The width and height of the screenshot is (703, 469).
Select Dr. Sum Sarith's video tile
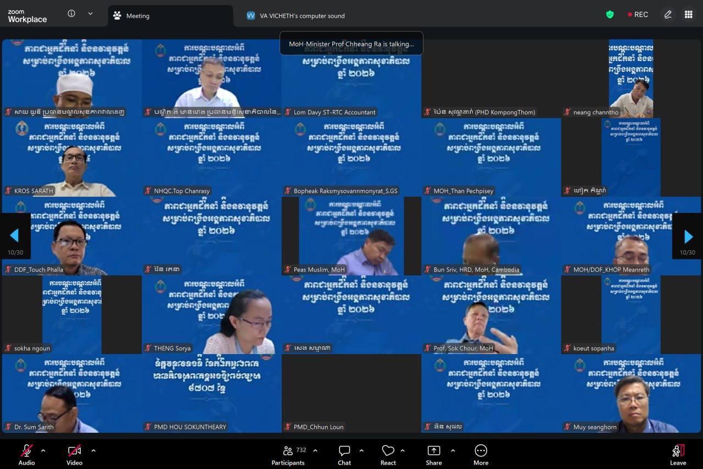click(72, 393)
